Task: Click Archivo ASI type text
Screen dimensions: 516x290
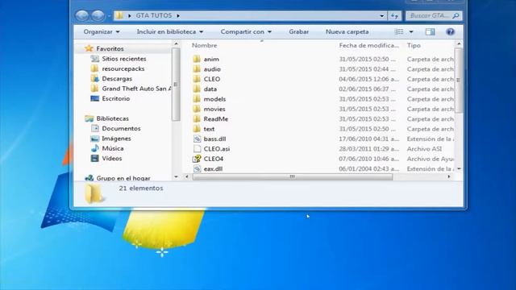Action: (424, 149)
